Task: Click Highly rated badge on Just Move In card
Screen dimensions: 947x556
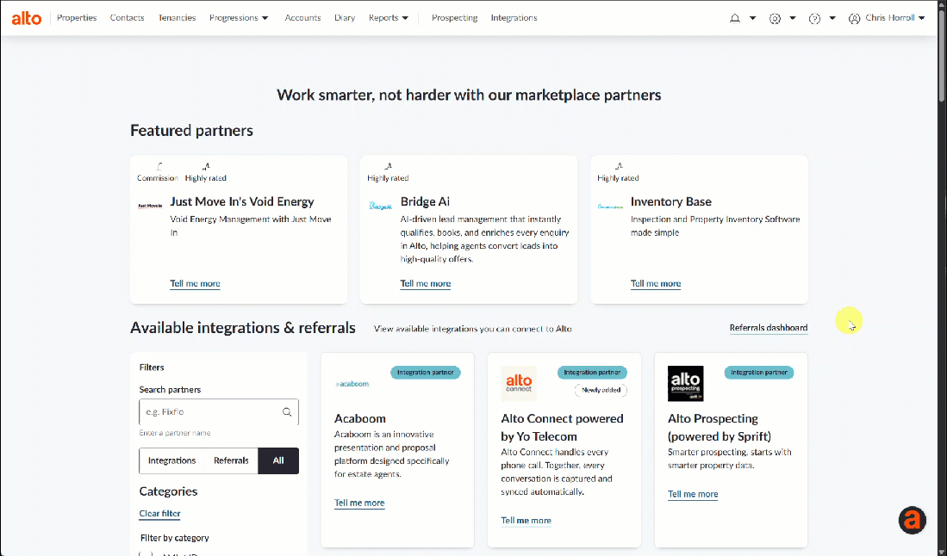Action: click(205, 172)
